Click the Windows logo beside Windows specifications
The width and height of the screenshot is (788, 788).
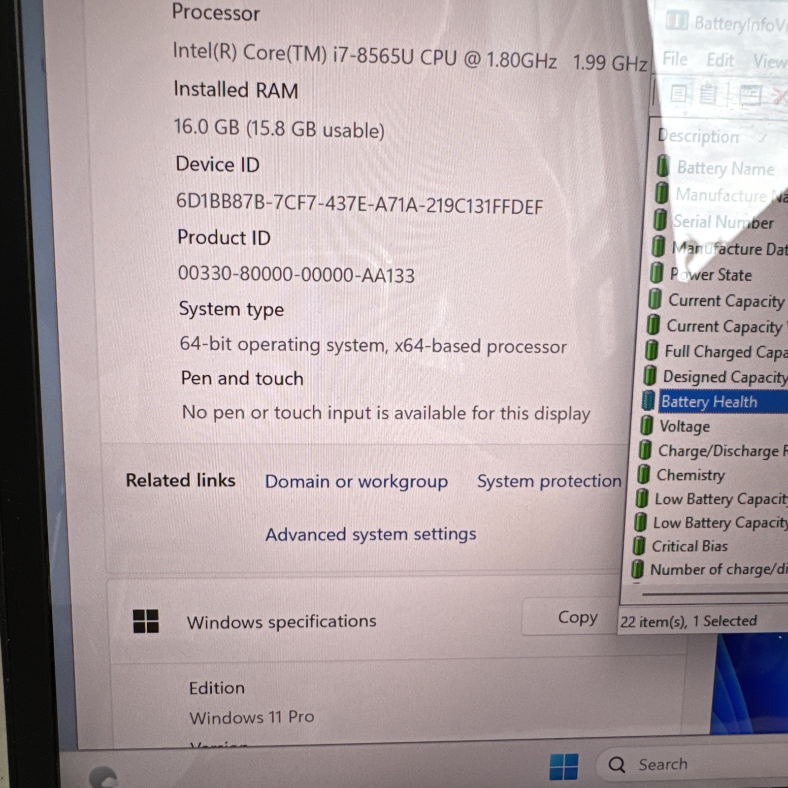[x=146, y=621]
